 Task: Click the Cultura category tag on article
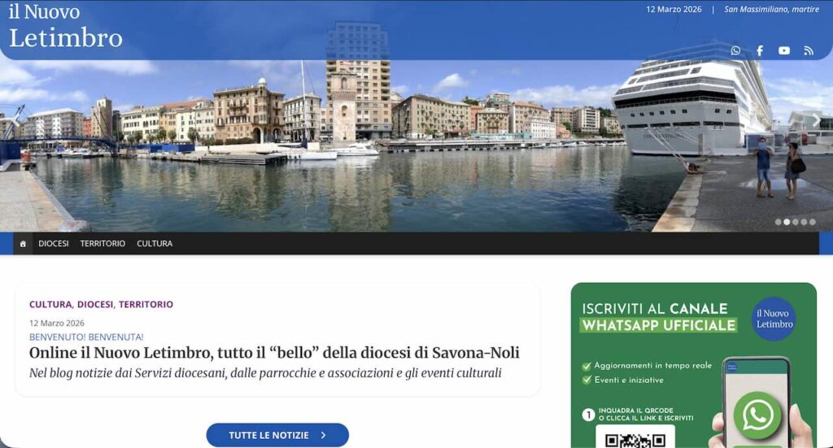pos(50,304)
